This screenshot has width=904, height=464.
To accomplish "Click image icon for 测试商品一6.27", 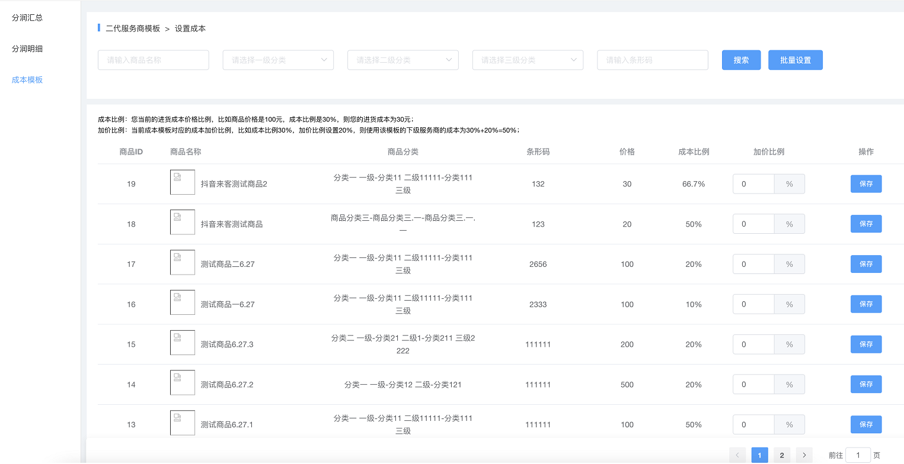I will [x=182, y=302].
